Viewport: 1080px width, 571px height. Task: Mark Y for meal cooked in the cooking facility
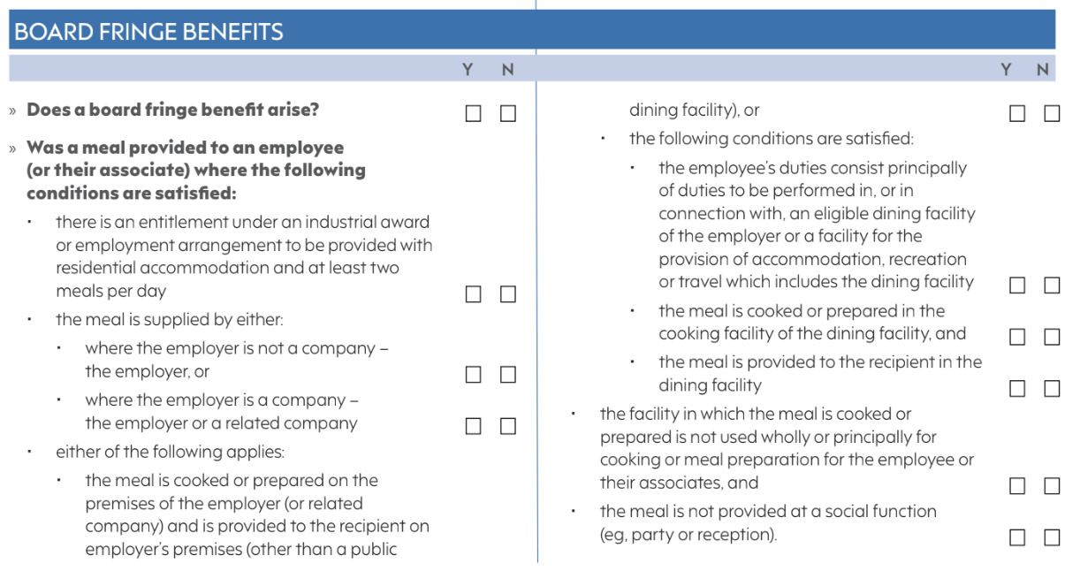click(x=1017, y=337)
